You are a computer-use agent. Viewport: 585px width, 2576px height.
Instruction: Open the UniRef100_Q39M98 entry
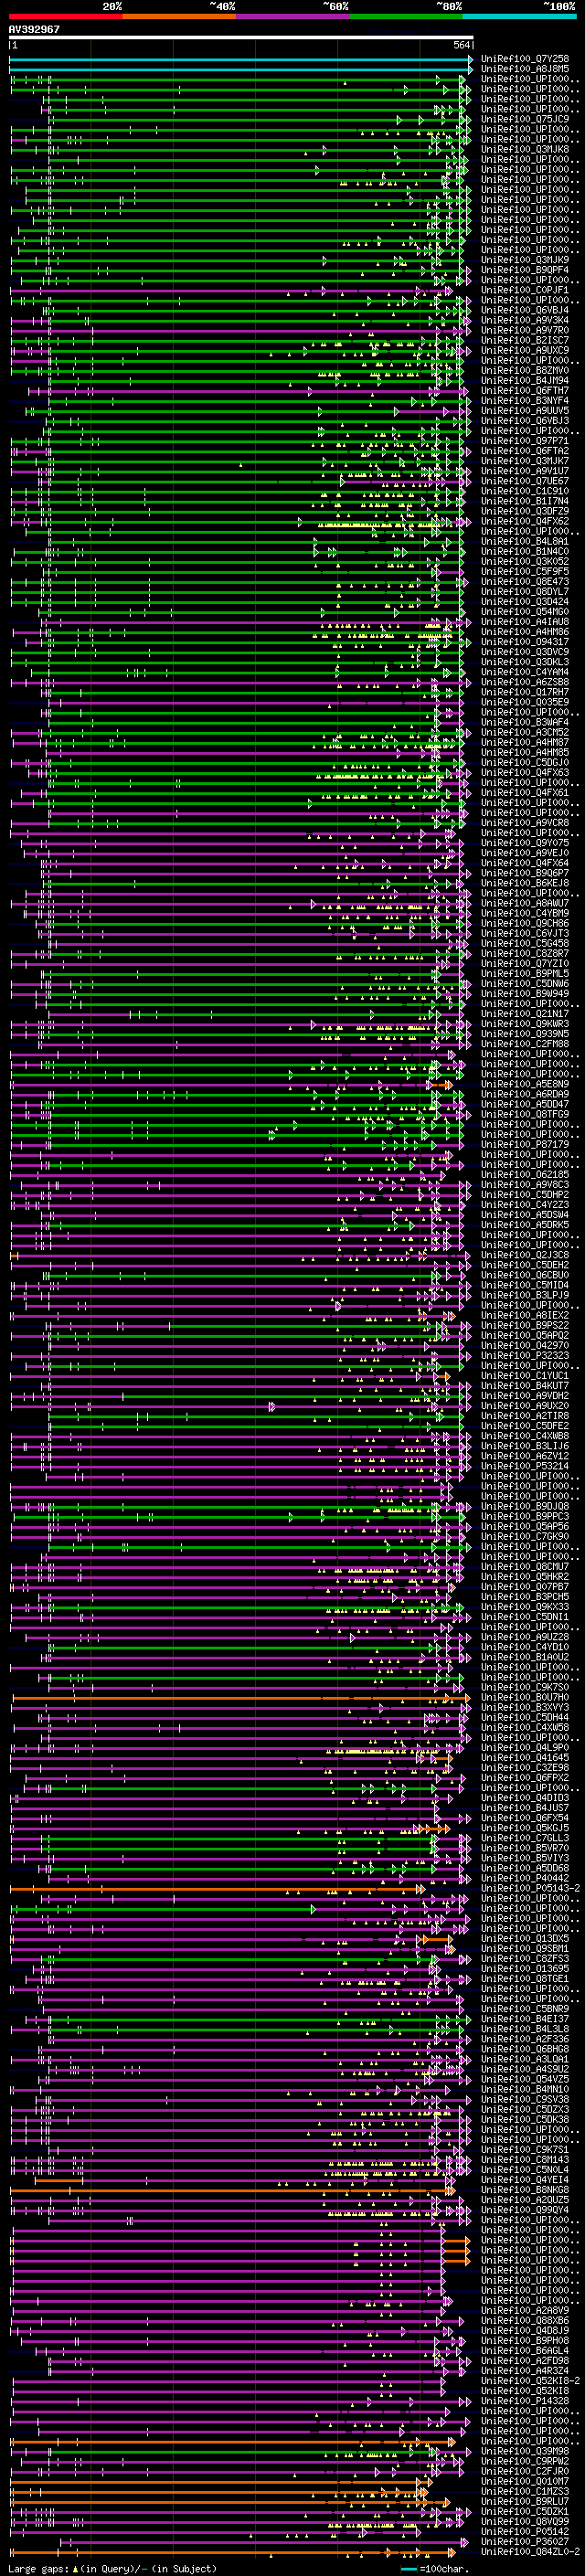click(525, 2450)
